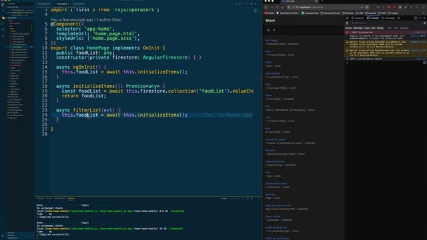
Task: Toggle the Errors filter in console
Action: (x=348, y=28)
